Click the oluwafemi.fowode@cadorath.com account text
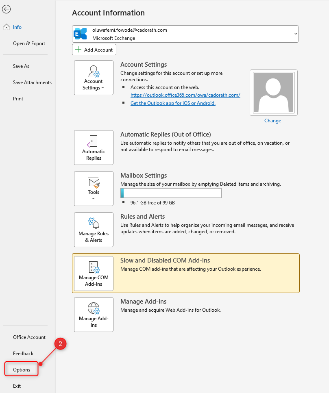 (x=130, y=30)
